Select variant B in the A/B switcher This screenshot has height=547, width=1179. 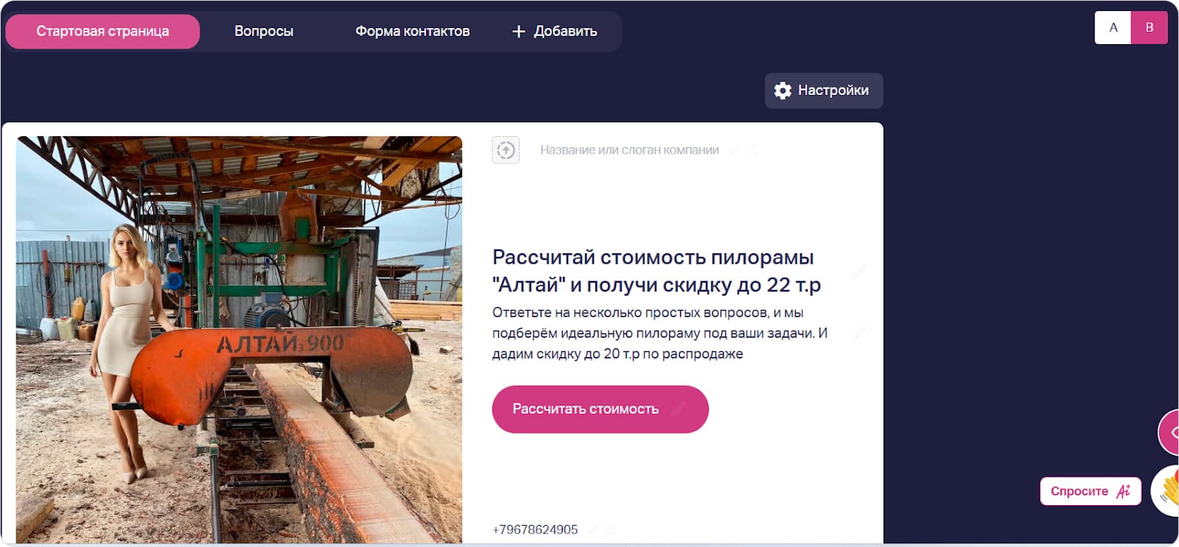1149,28
